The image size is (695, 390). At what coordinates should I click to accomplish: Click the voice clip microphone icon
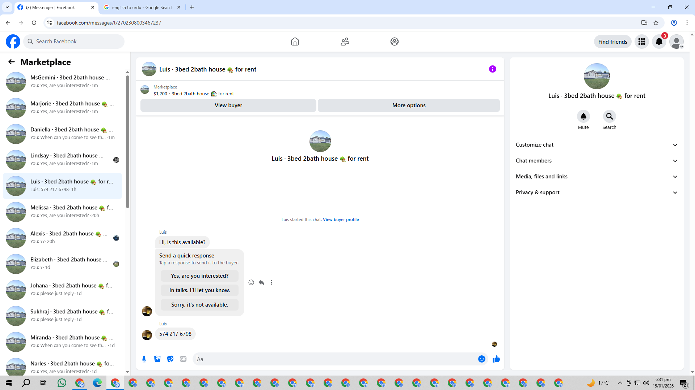click(144, 359)
